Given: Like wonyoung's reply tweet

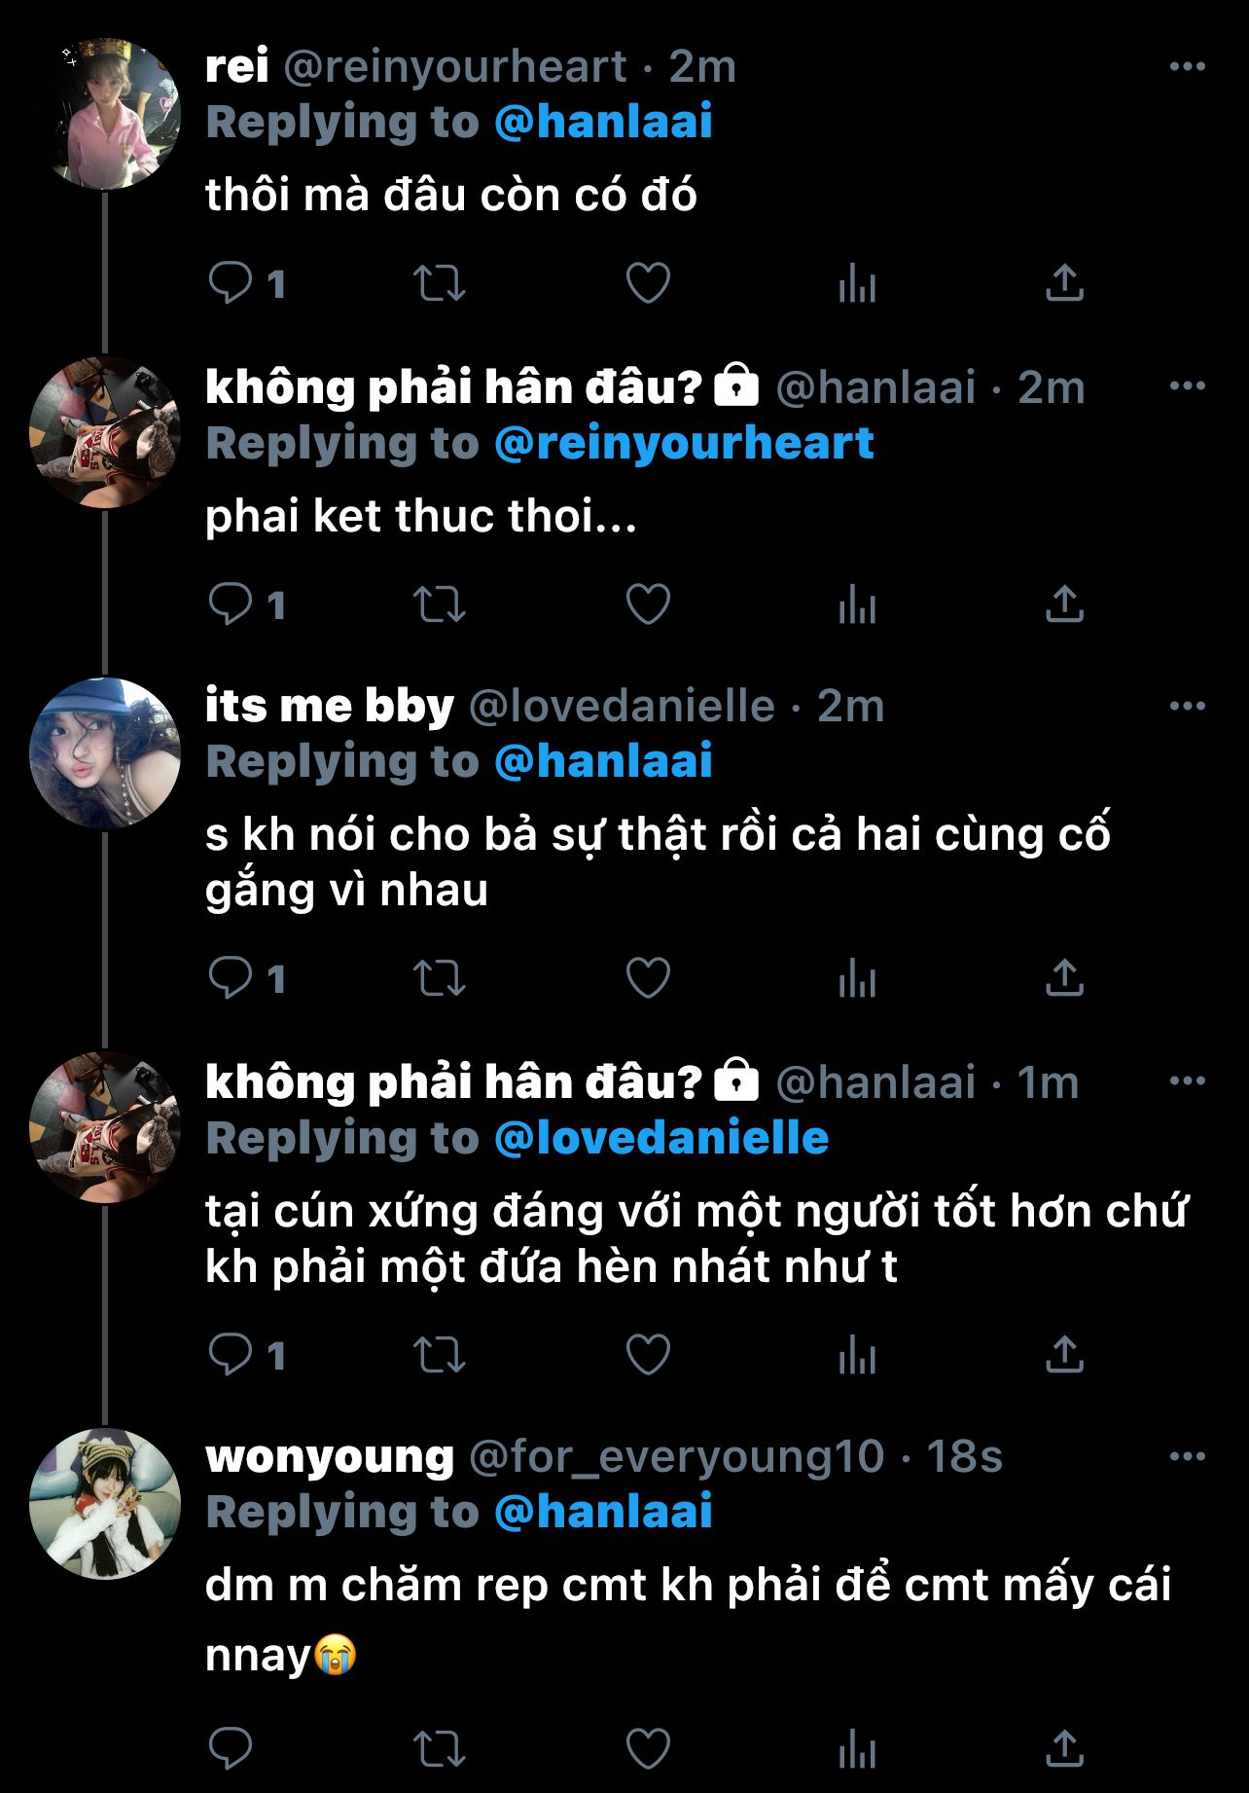Looking at the screenshot, I should point(648,1748).
